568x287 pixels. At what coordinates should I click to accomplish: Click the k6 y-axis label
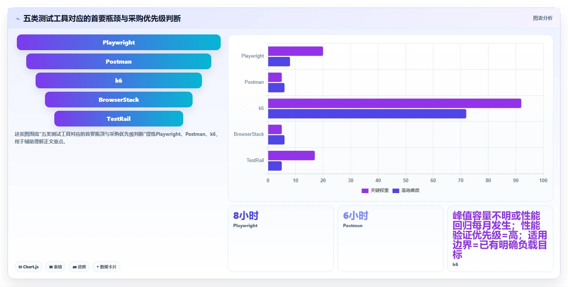(x=261, y=108)
